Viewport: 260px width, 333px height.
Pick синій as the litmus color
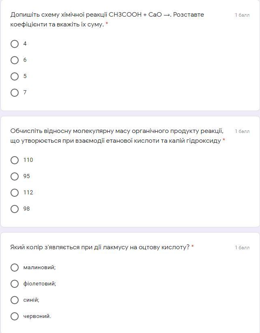[15, 300]
